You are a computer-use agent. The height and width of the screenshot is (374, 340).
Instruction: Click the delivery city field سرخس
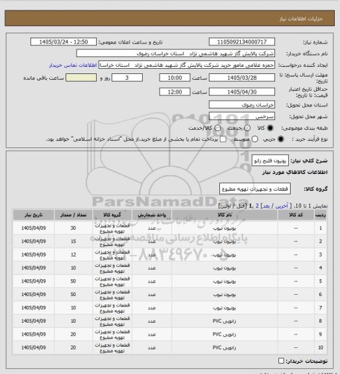(242, 116)
